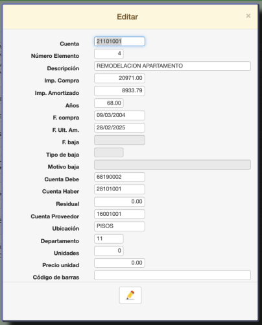The image size is (262, 325).
Task: Click the Tipo de baja field
Action: click(x=109, y=152)
